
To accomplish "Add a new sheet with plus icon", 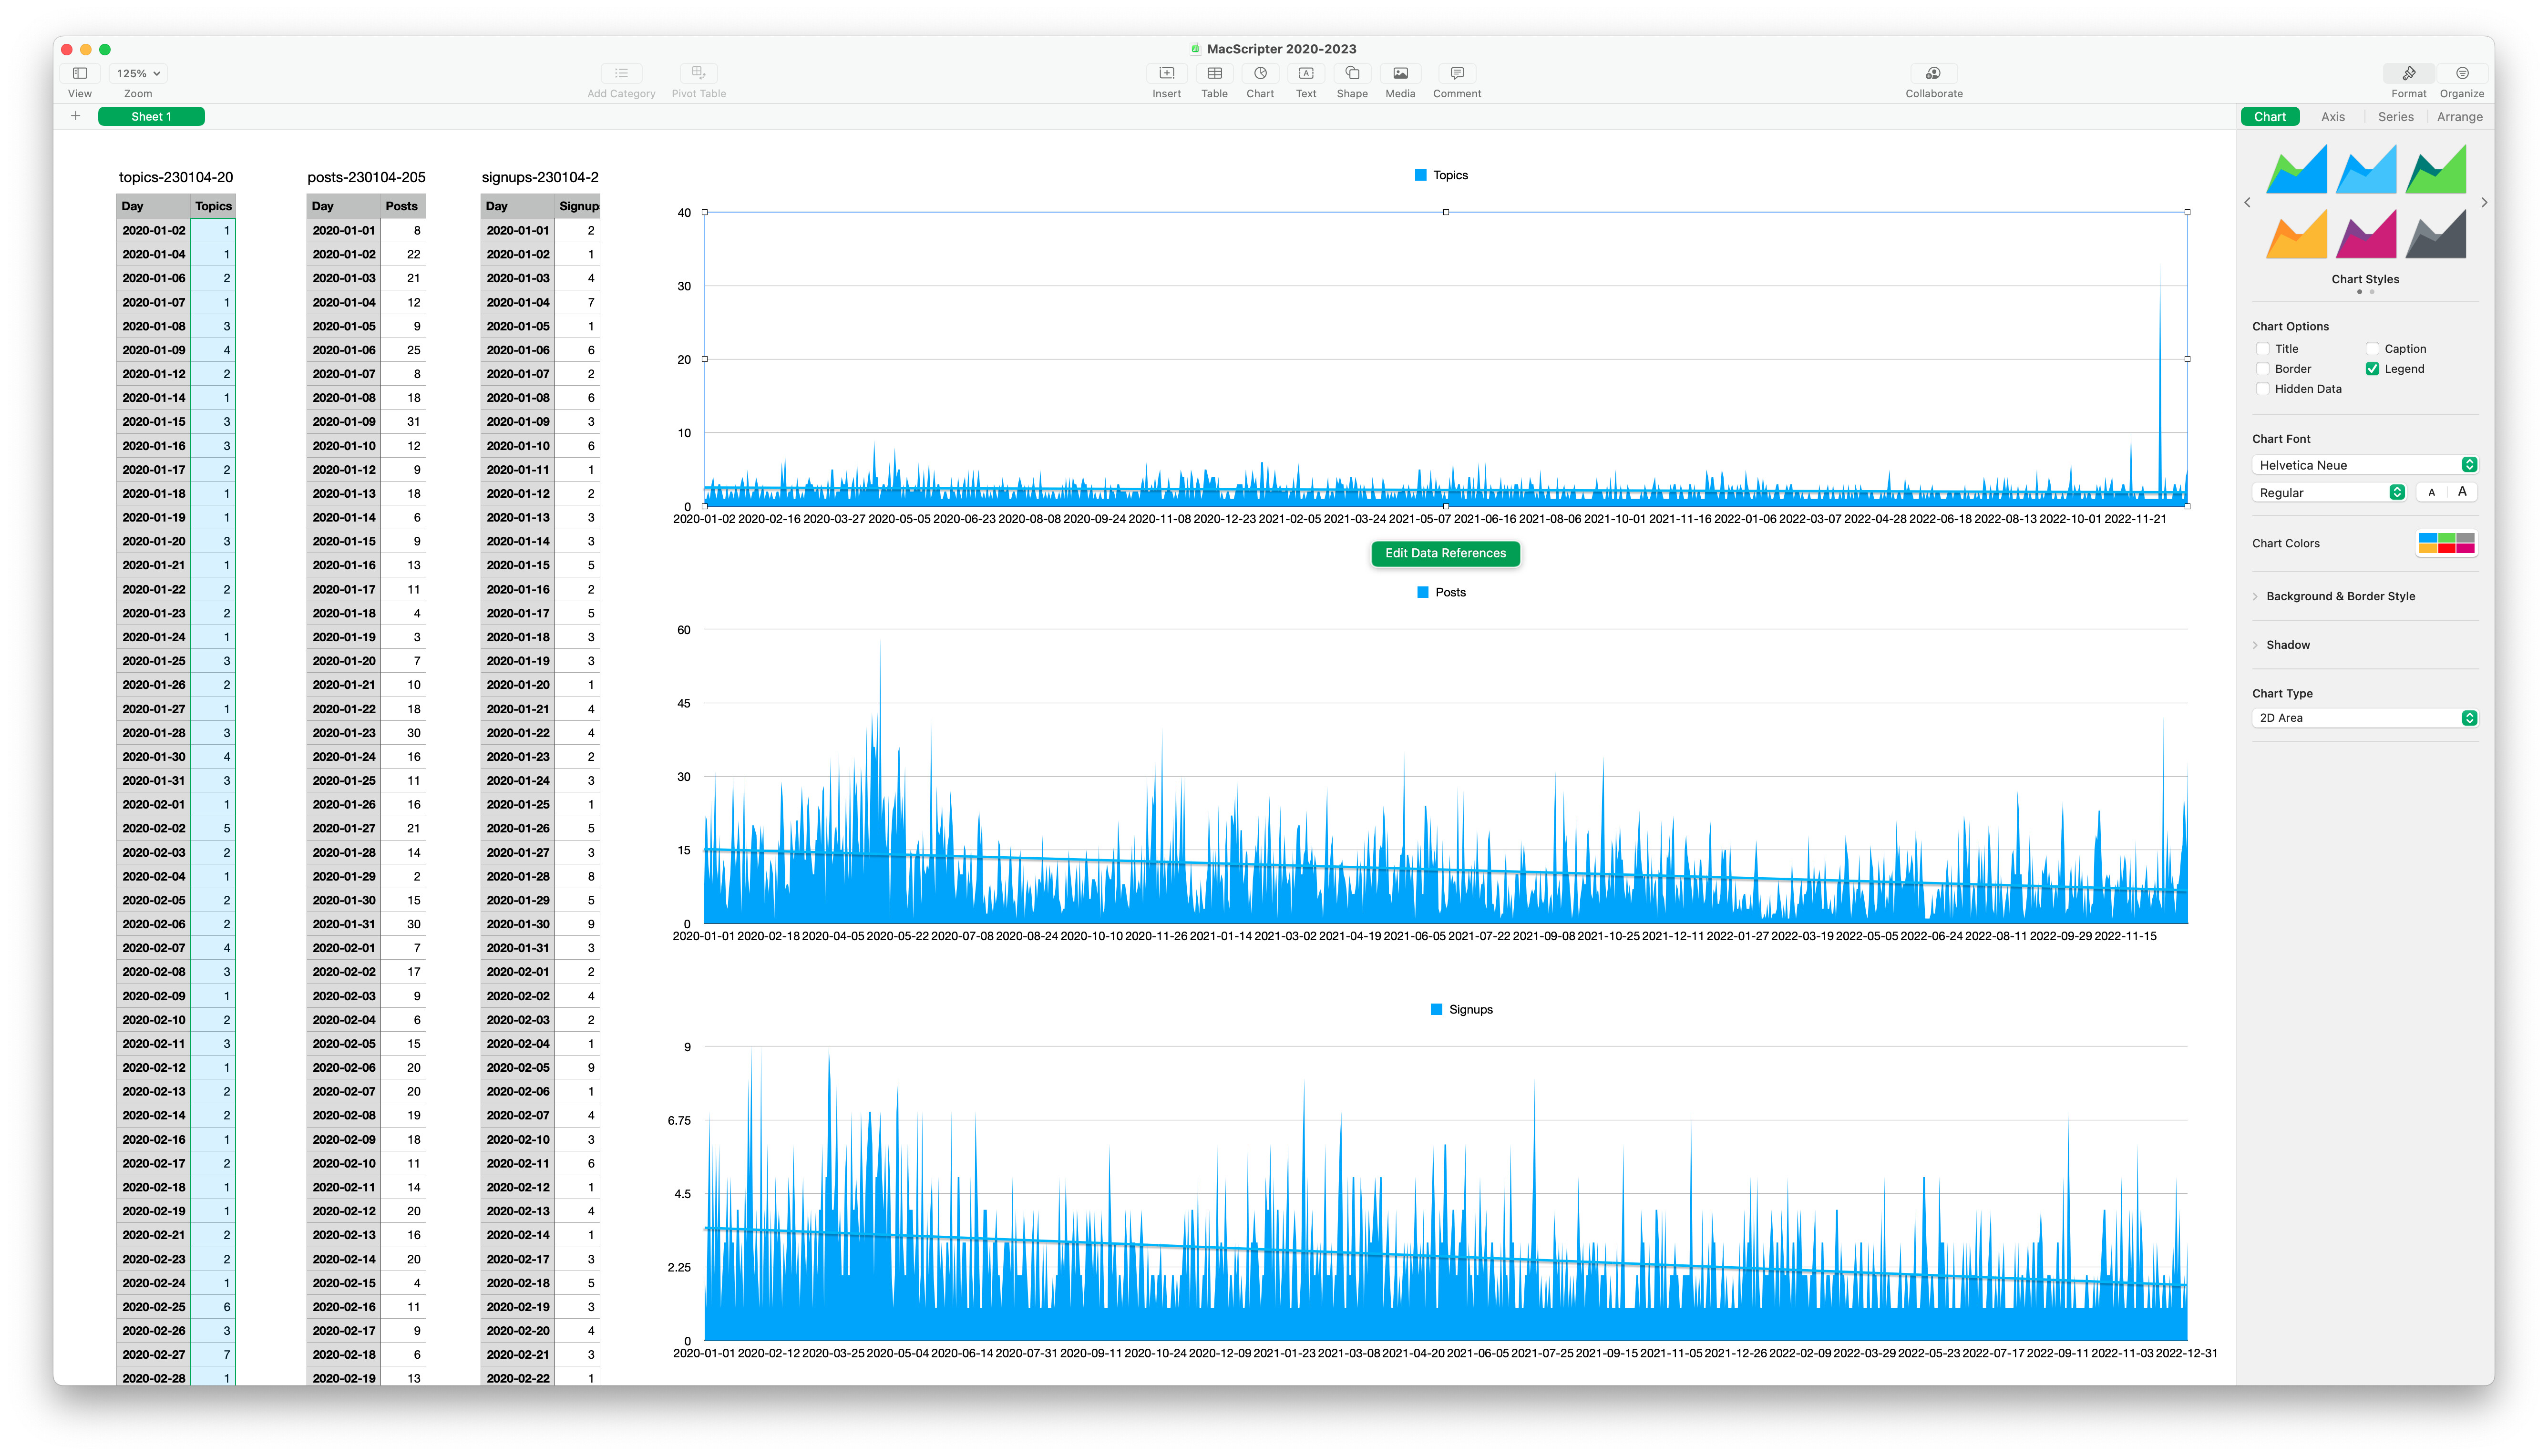I will tap(76, 116).
